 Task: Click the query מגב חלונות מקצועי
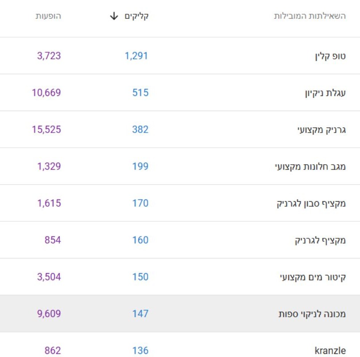(x=310, y=167)
